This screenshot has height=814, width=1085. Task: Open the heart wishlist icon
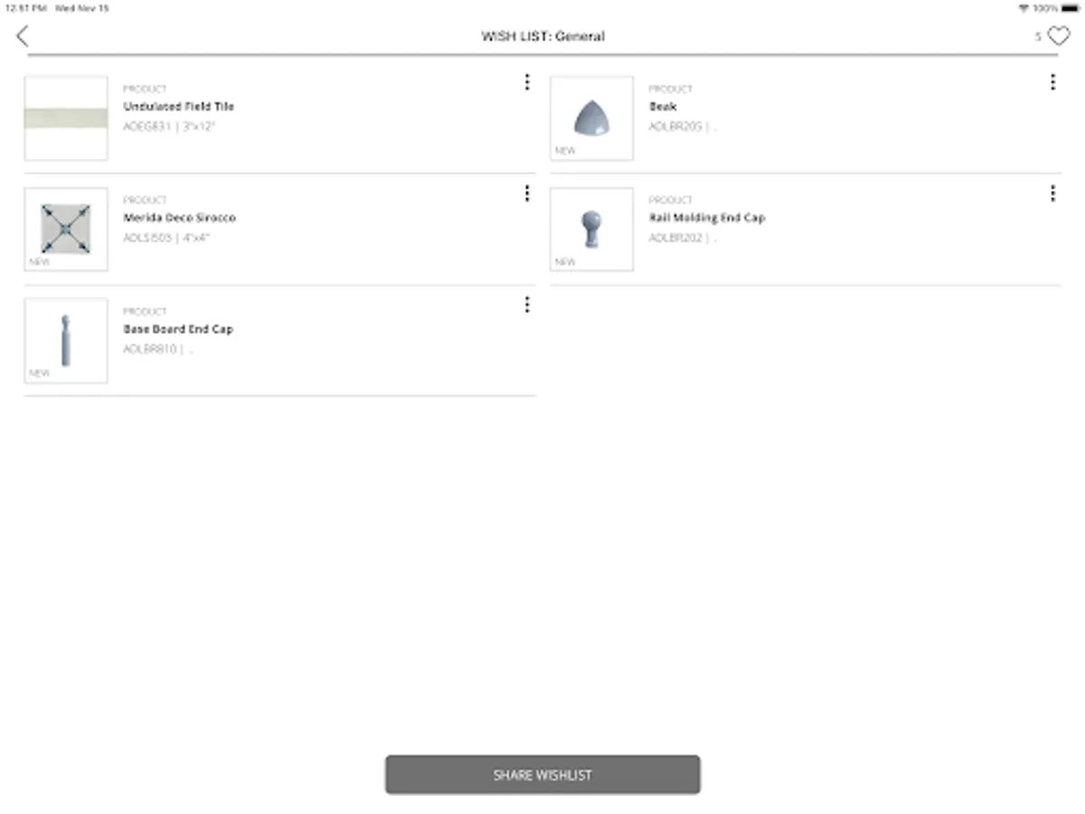[1056, 36]
